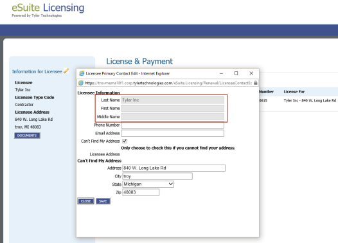Image resolution: width=338 pixels, height=243 pixels.
Task: Click into the Email Address field
Action: (x=173, y=133)
